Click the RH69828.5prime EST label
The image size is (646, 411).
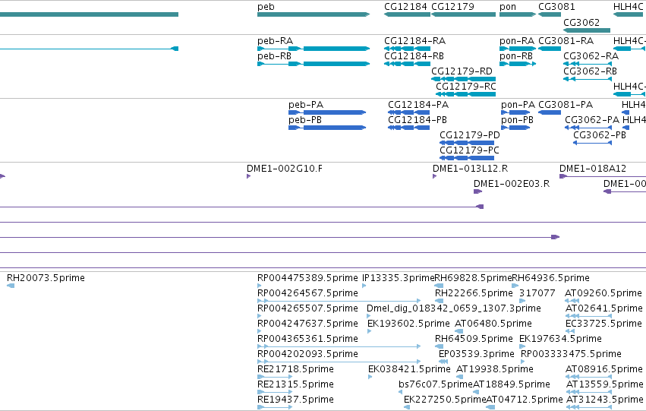pyautogui.click(x=473, y=278)
